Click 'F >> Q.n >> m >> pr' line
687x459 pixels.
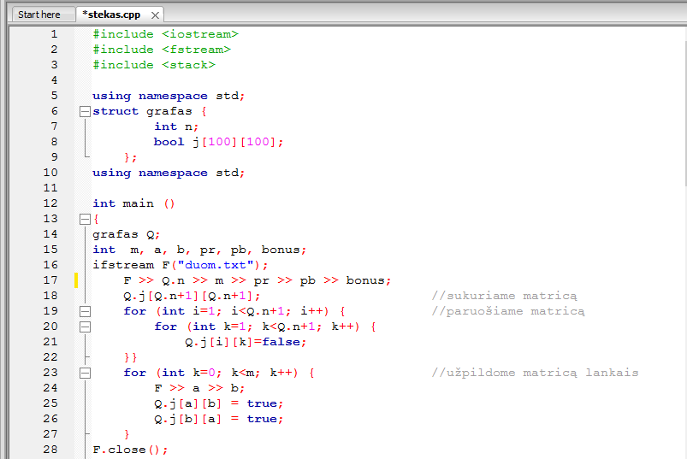[258, 280]
